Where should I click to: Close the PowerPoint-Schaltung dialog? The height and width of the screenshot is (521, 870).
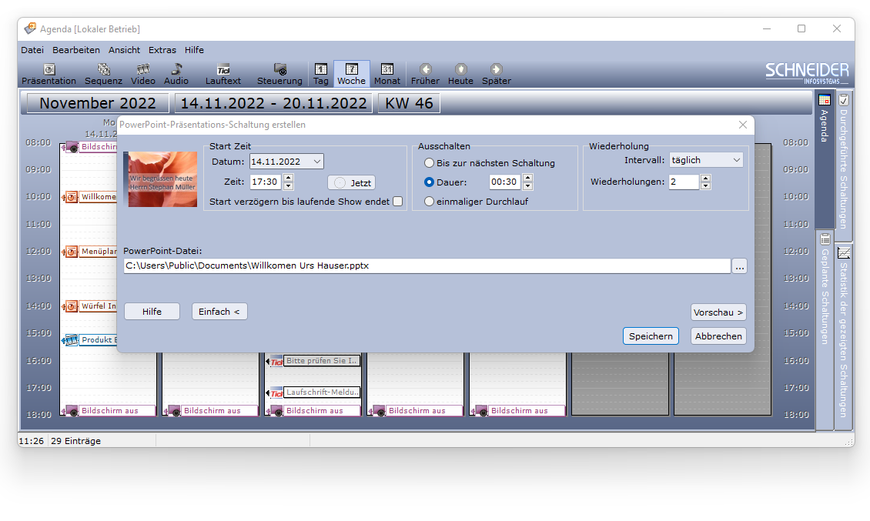coord(743,125)
